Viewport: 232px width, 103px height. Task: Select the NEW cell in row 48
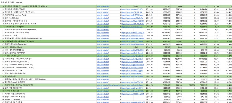coord(134,47)
